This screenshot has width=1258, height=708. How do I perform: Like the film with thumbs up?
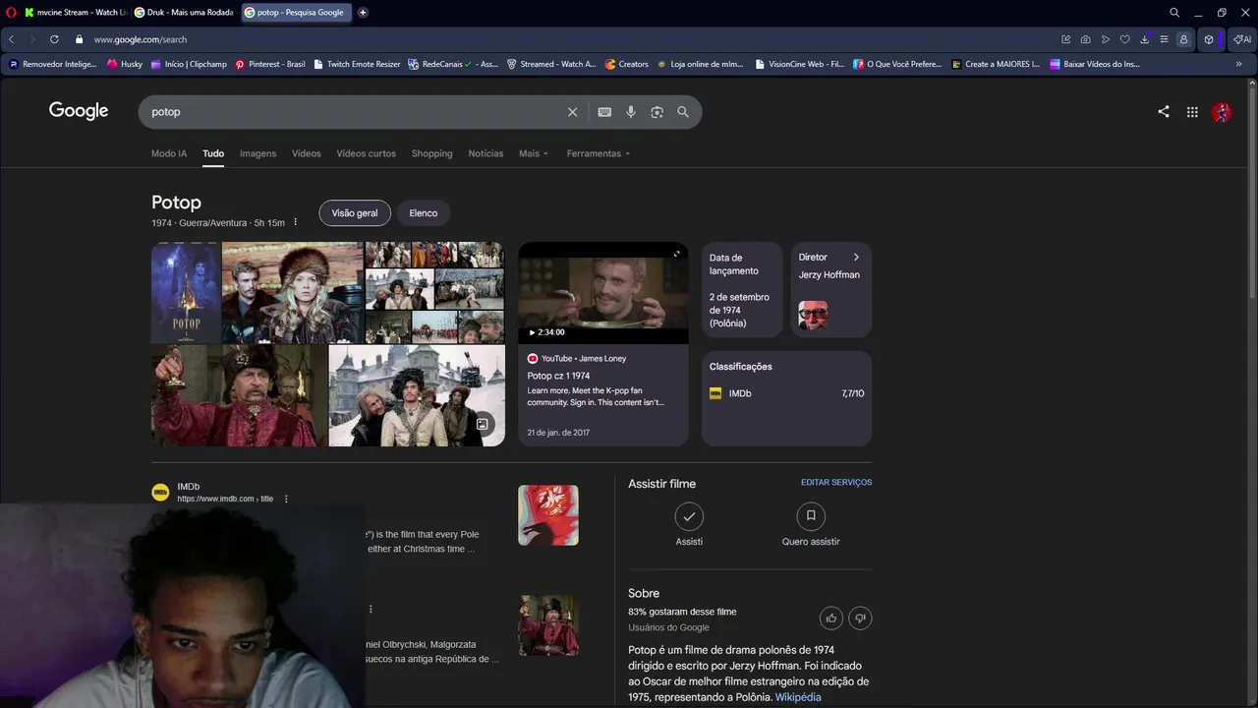click(x=831, y=618)
